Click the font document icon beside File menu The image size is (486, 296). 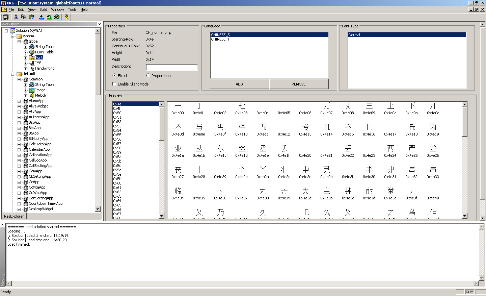[4, 9]
